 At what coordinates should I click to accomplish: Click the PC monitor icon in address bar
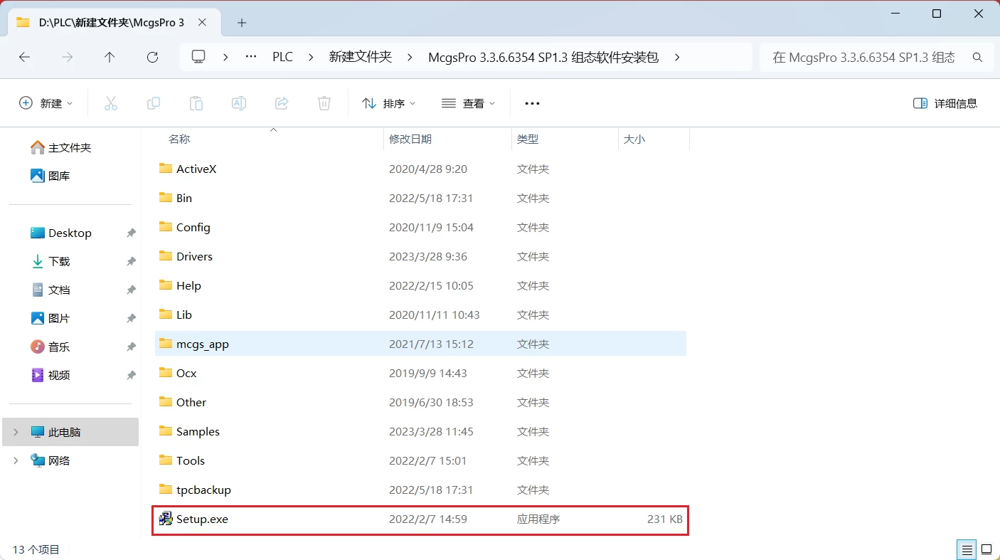coord(198,57)
